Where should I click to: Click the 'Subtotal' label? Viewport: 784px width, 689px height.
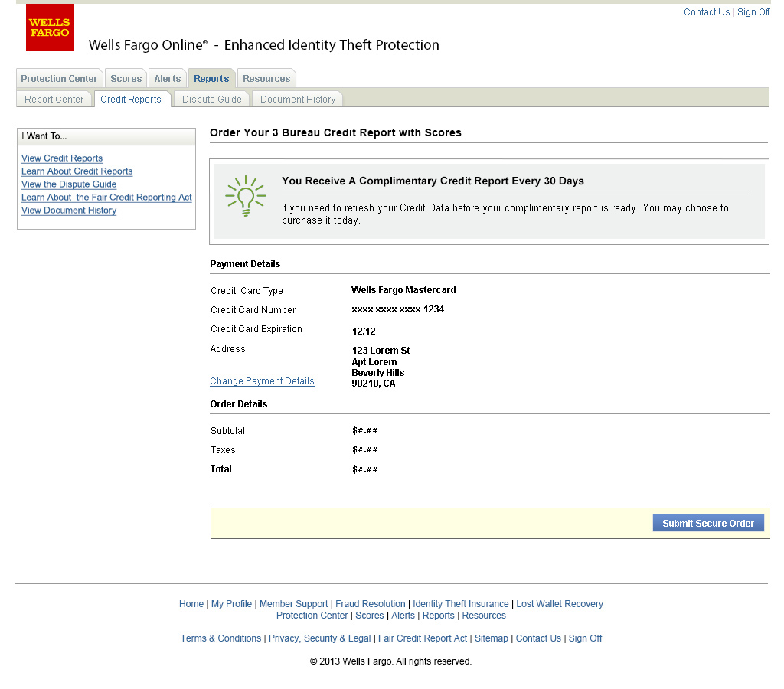coord(227,430)
